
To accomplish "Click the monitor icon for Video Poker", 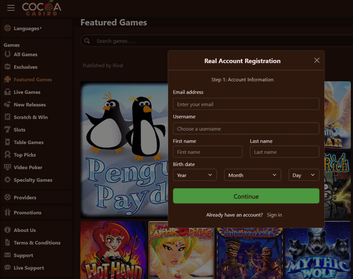I will tap(8, 167).
